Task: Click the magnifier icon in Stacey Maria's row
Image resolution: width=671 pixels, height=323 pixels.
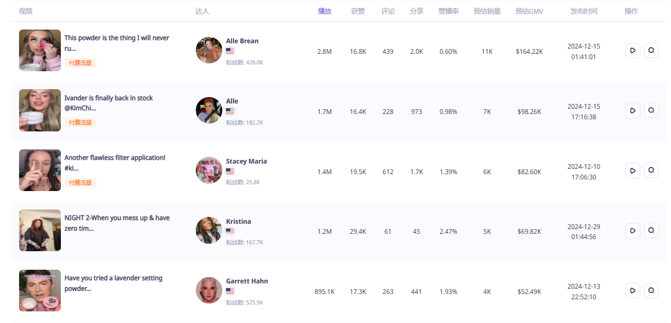Action: click(x=651, y=171)
